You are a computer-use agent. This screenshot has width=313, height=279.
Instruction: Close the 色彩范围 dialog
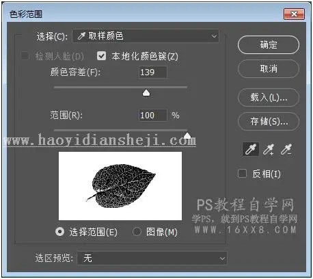click(x=294, y=14)
